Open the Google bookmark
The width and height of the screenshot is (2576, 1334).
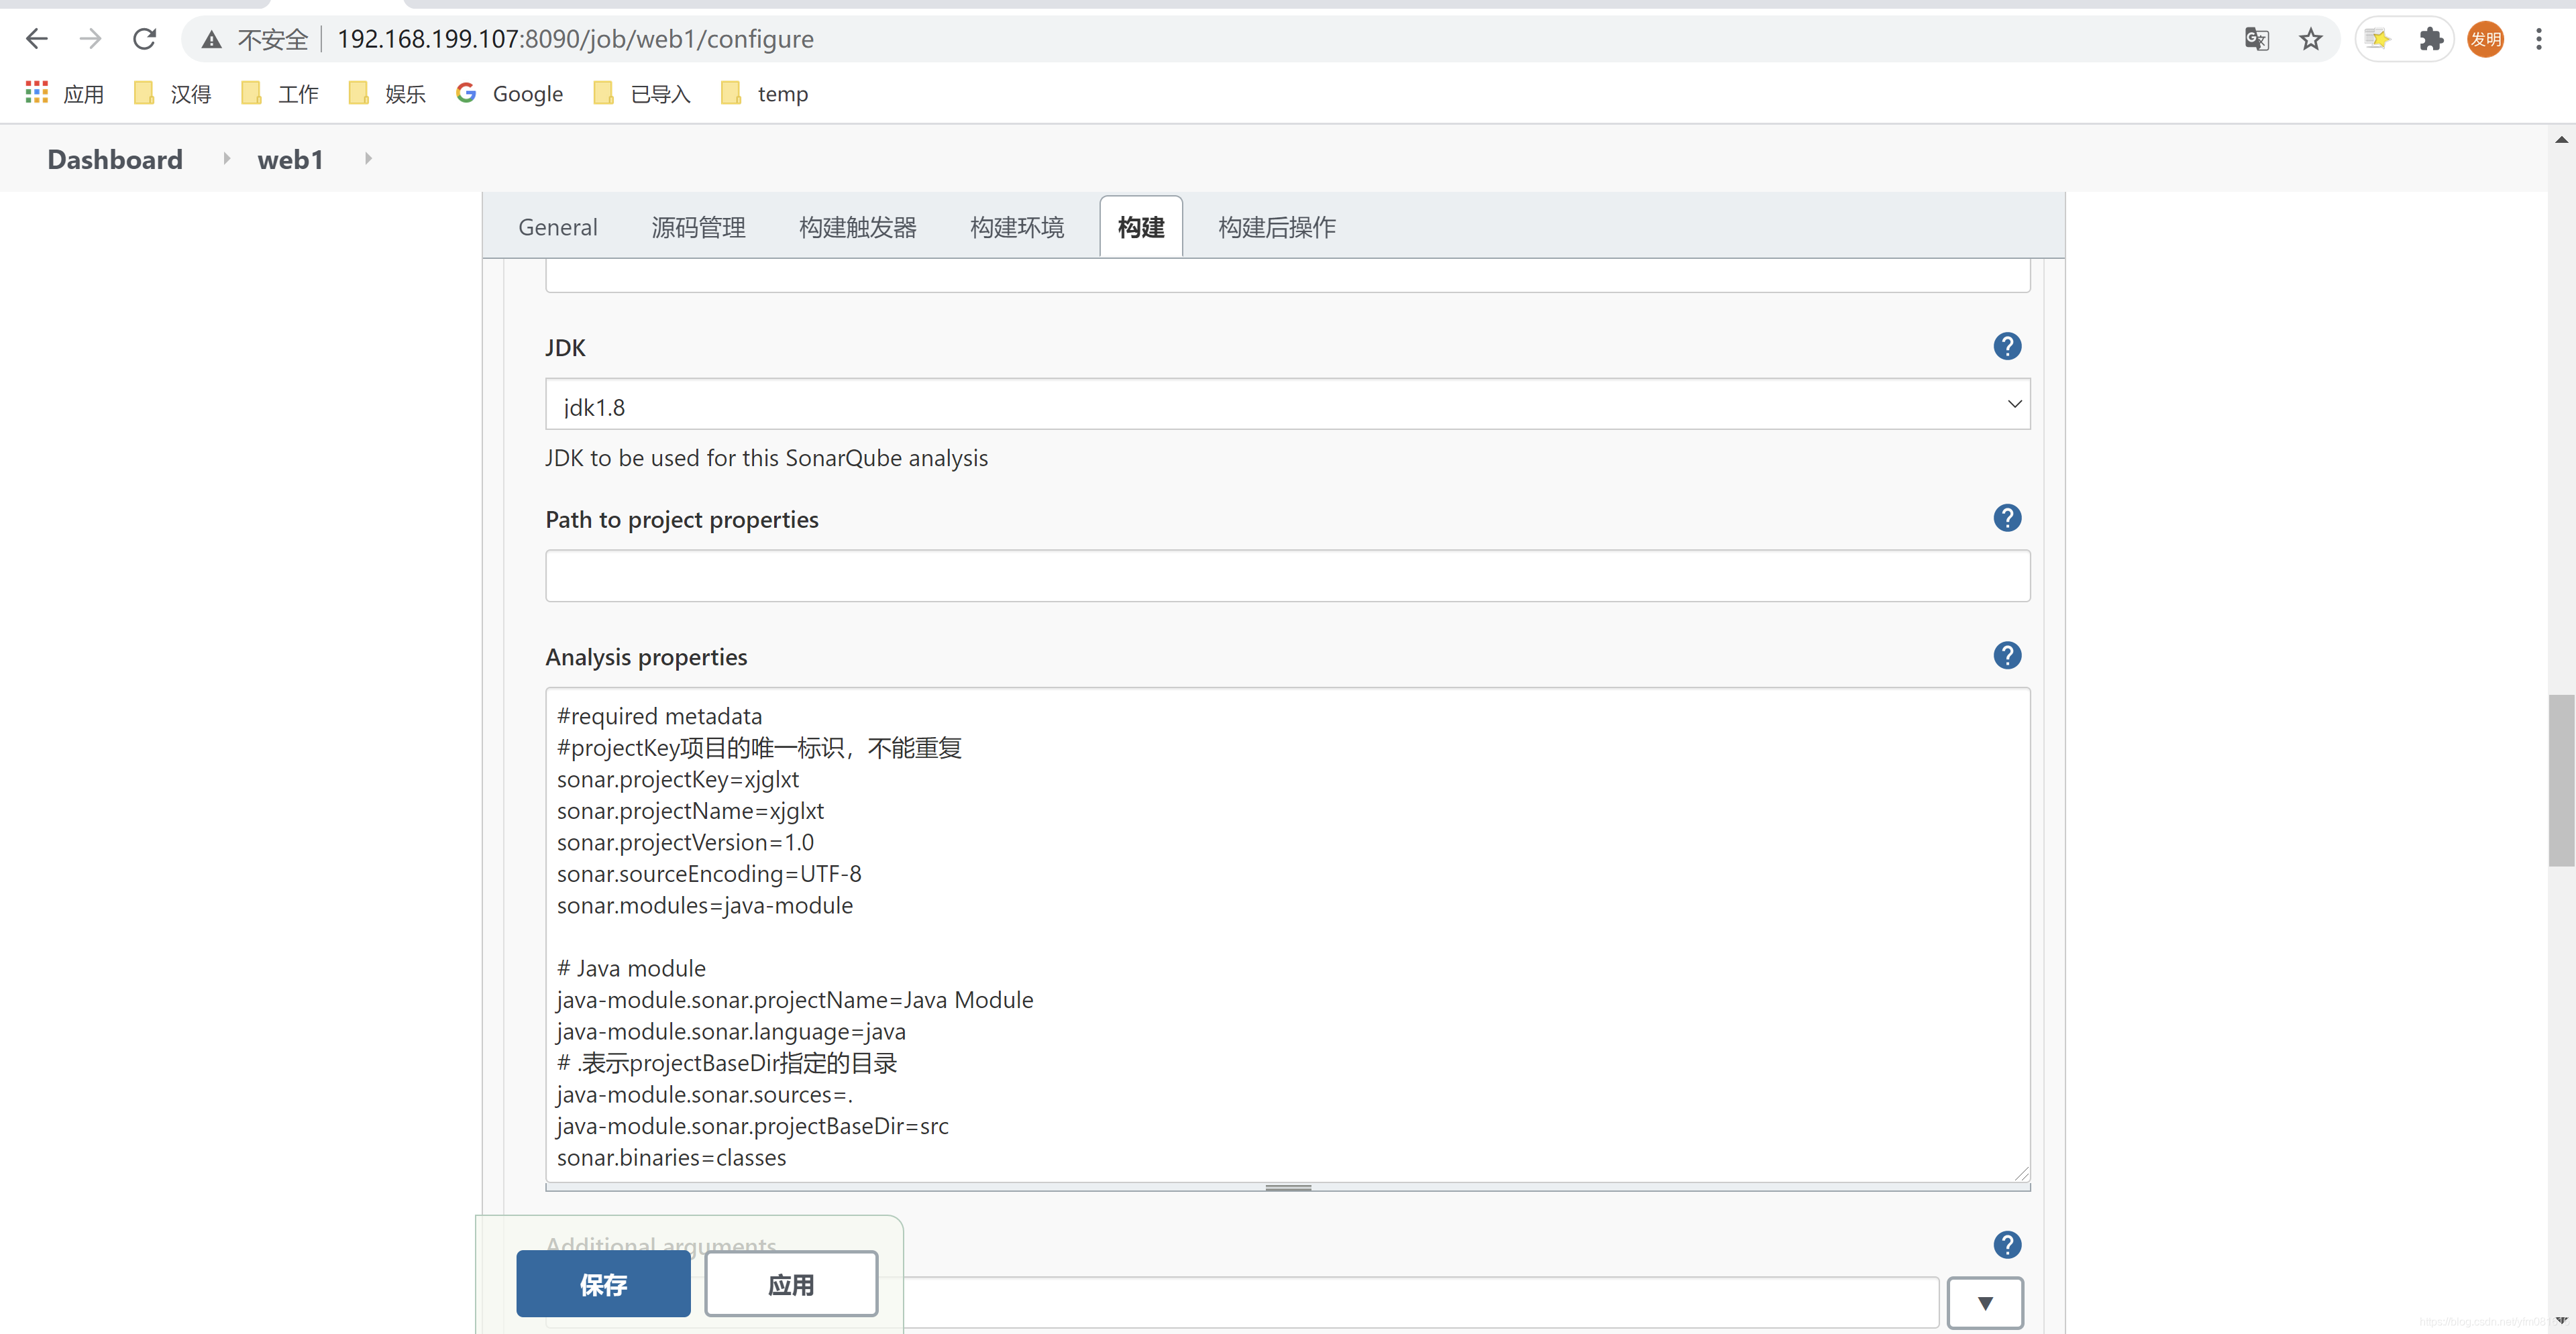tap(509, 94)
